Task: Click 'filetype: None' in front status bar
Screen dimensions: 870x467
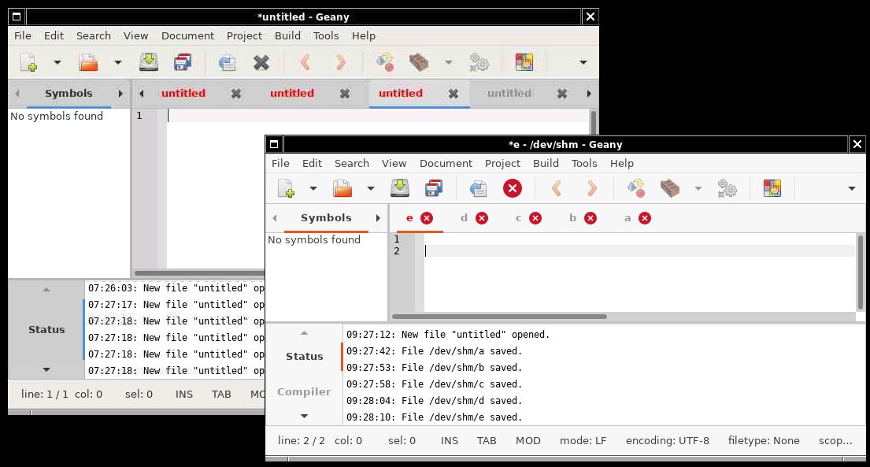Action: click(x=764, y=441)
